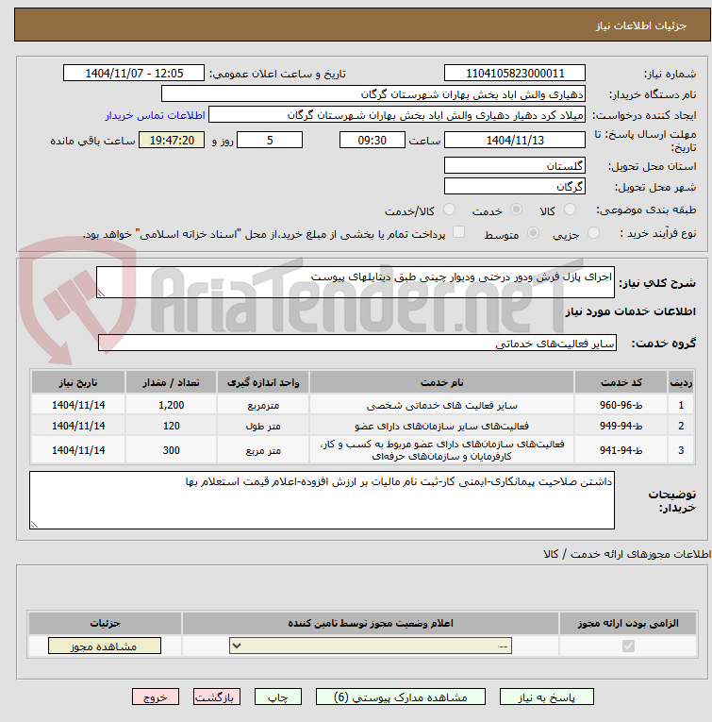Click the کارفرمایان و سازمان‌های حرفه‌ای service cell
712x722 pixels.
click(x=441, y=450)
